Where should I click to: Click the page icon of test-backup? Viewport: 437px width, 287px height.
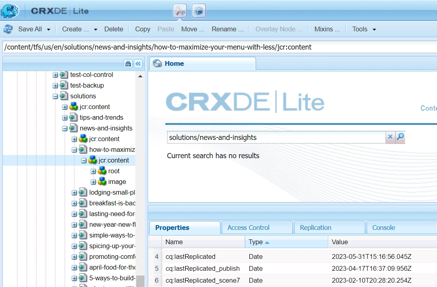click(64, 85)
